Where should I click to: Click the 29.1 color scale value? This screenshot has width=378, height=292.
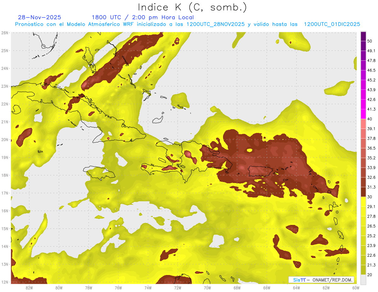tap(371, 207)
